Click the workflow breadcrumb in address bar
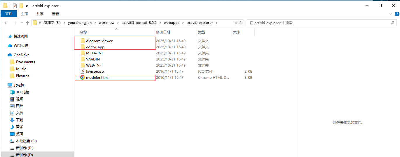Screen dimensions: 400x157 point(106,23)
